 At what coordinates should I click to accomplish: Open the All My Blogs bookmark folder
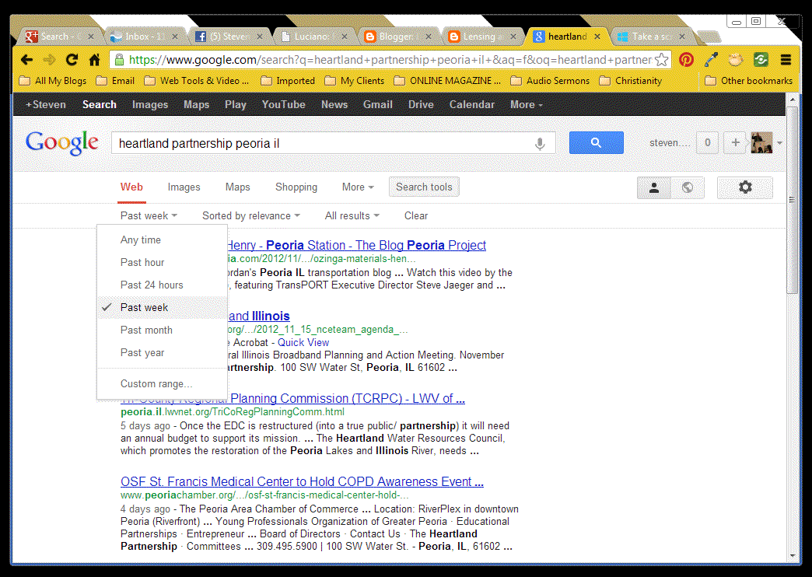(53, 81)
